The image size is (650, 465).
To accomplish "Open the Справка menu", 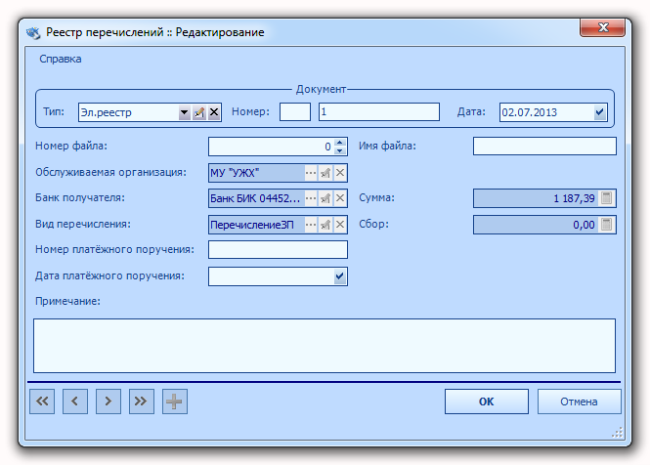I will 60,59.
